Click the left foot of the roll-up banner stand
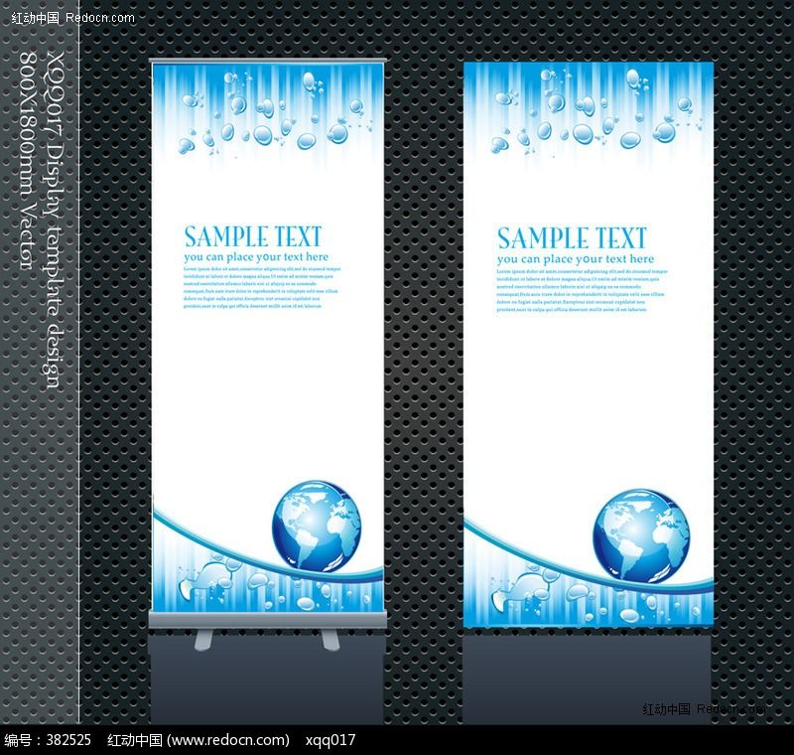This screenshot has width=794, height=755. 203,640
